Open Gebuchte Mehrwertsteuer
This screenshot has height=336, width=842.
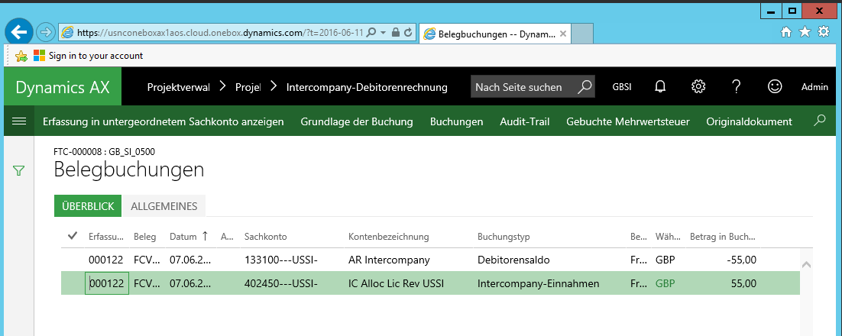[x=627, y=121]
